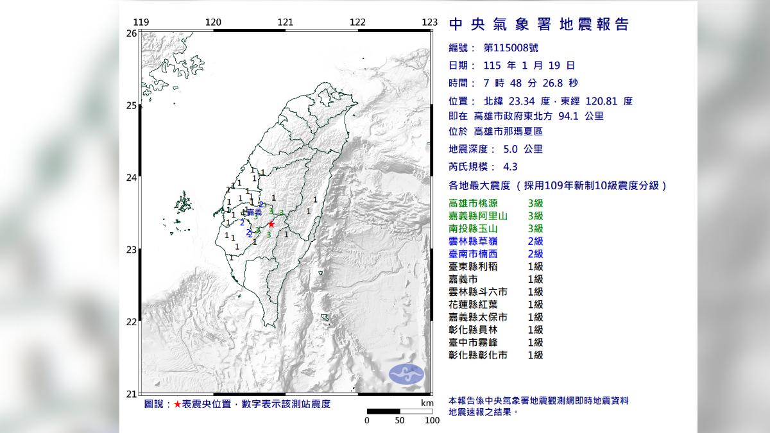Image resolution: width=770 pixels, height=433 pixels.
Task: Click the blue 嘉義 label on the map
Action: click(254, 212)
